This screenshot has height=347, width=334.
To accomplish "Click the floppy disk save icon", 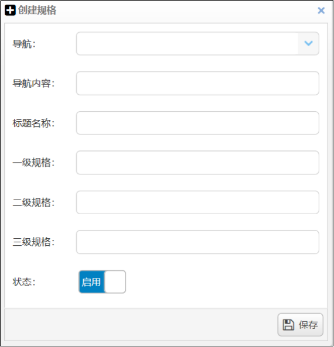I will tap(288, 325).
